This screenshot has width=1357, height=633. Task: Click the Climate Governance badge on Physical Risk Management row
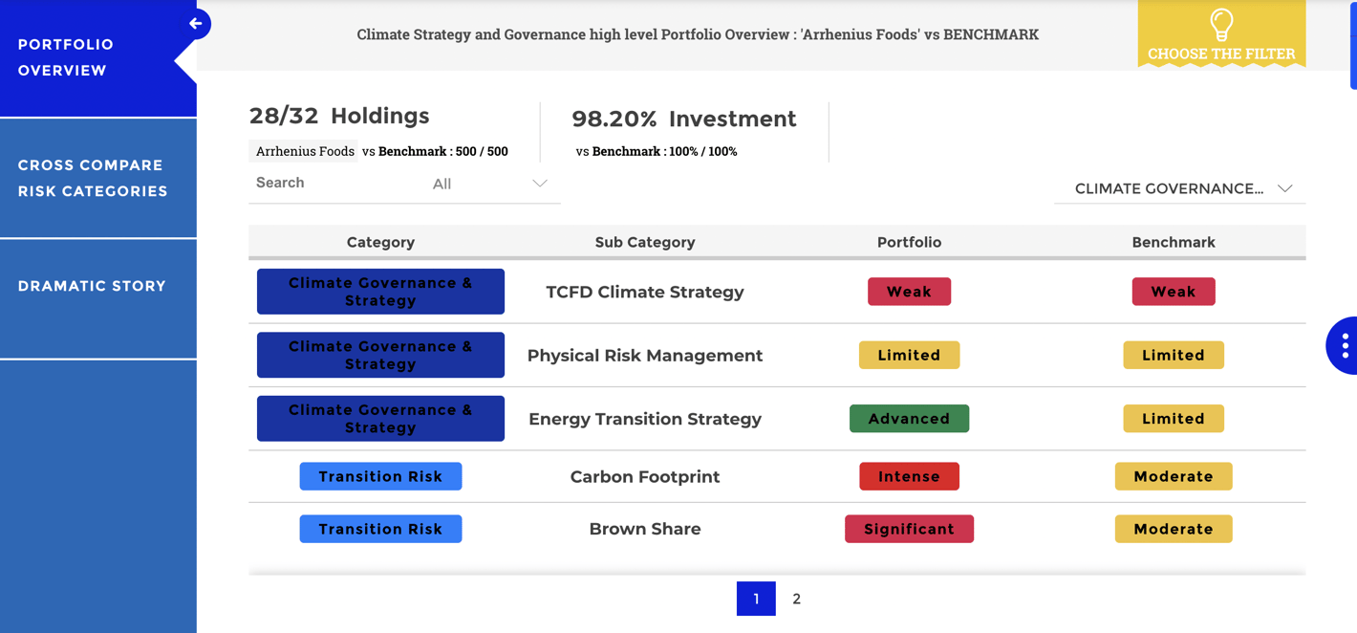click(380, 355)
